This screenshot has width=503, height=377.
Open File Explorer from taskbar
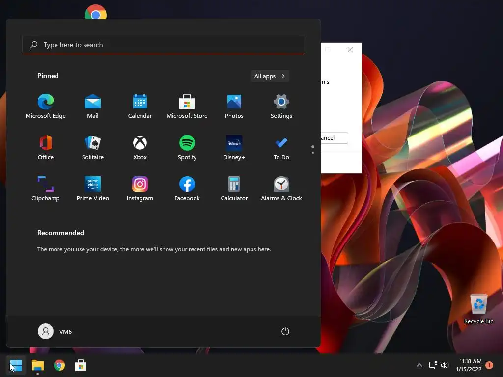(x=37, y=365)
